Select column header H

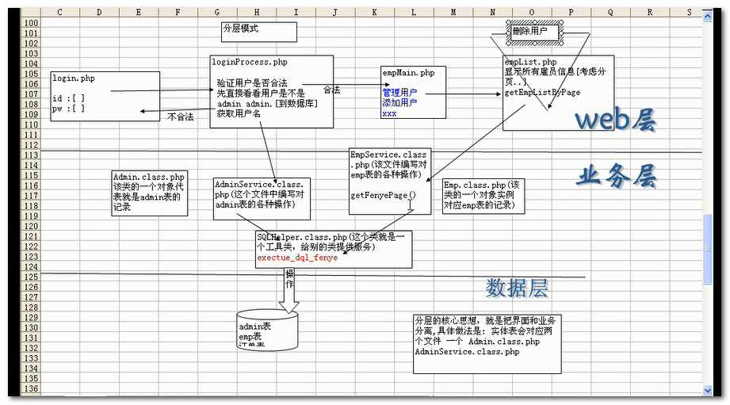[x=257, y=13]
